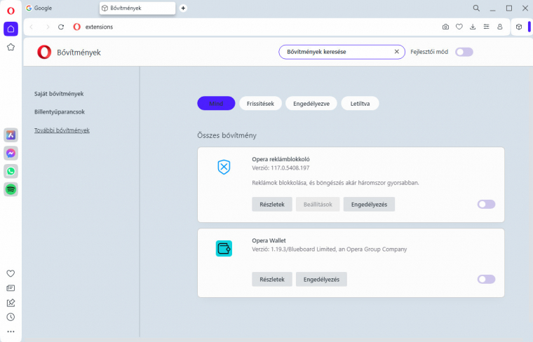The height and width of the screenshot is (342, 533).
Task: Click the Opera reklámblokkoló title text
Action: [281, 159]
